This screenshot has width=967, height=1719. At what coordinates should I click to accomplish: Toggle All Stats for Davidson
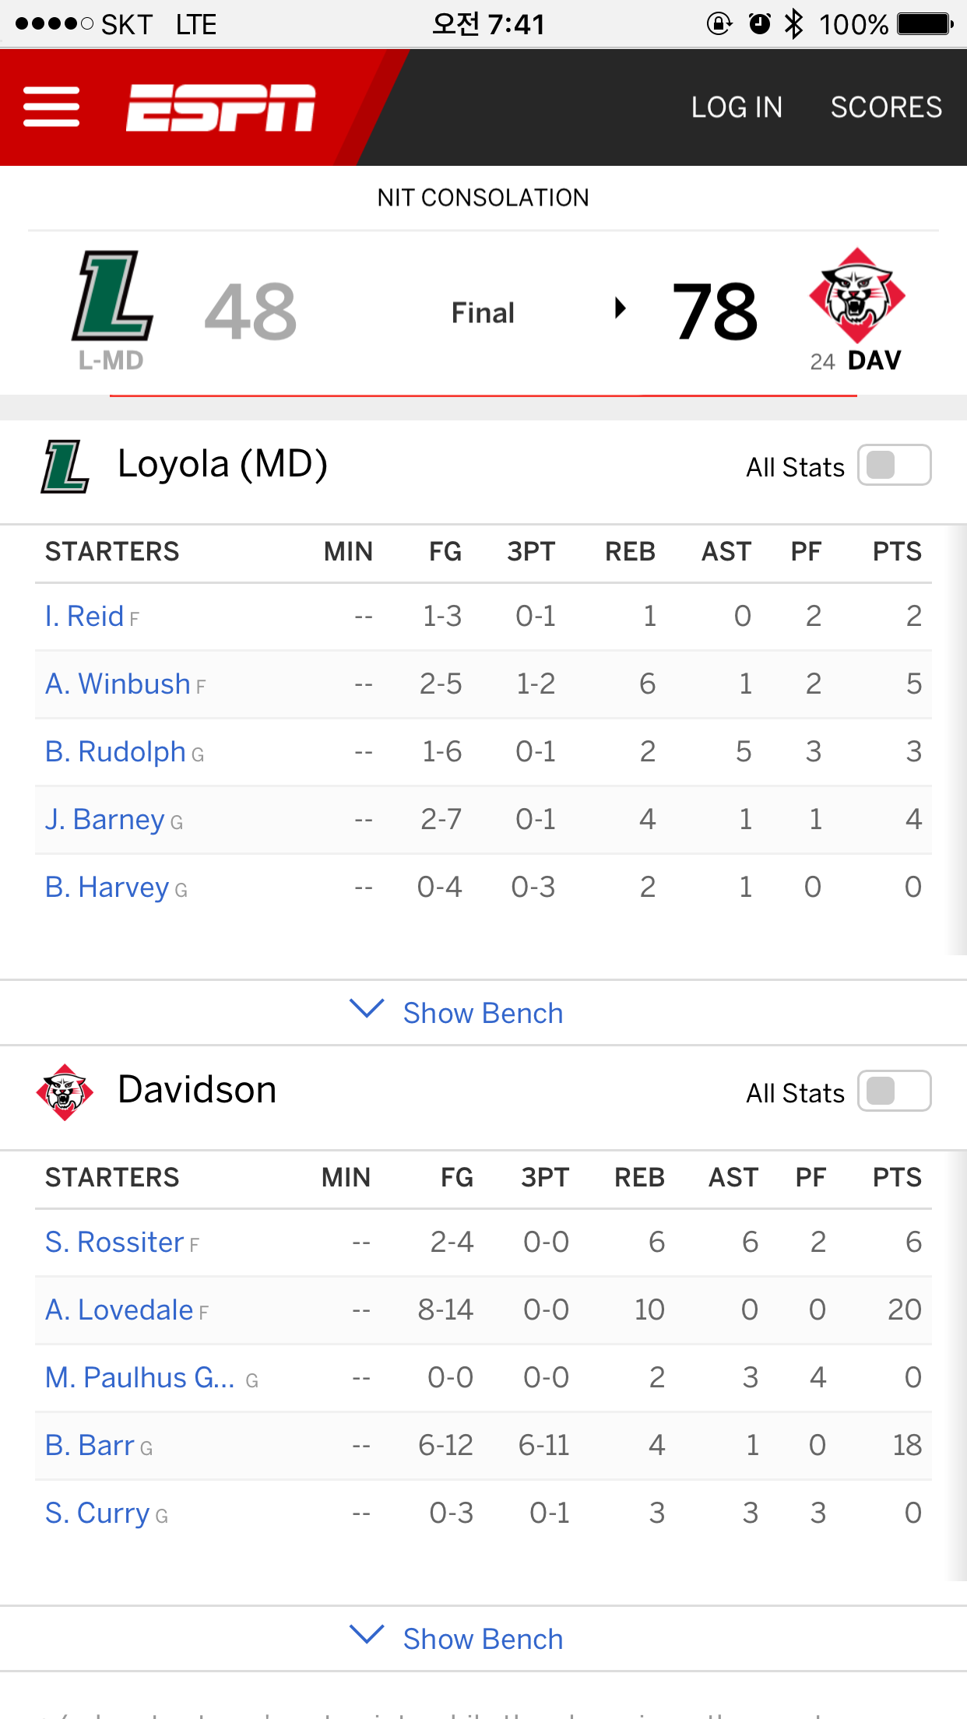coord(894,1092)
